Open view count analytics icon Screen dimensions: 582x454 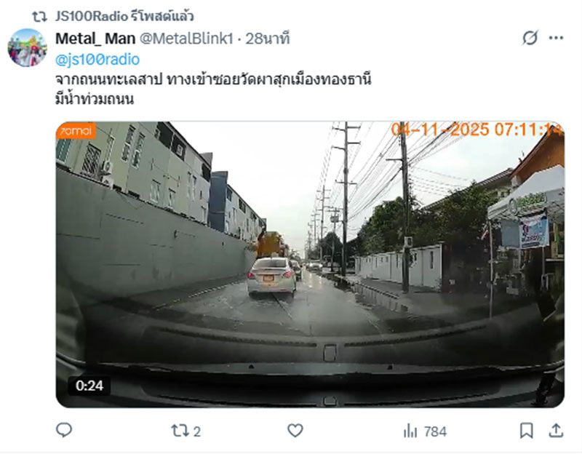point(410,431)
